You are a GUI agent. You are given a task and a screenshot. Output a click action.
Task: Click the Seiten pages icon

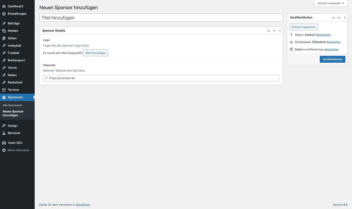(4, 38)
